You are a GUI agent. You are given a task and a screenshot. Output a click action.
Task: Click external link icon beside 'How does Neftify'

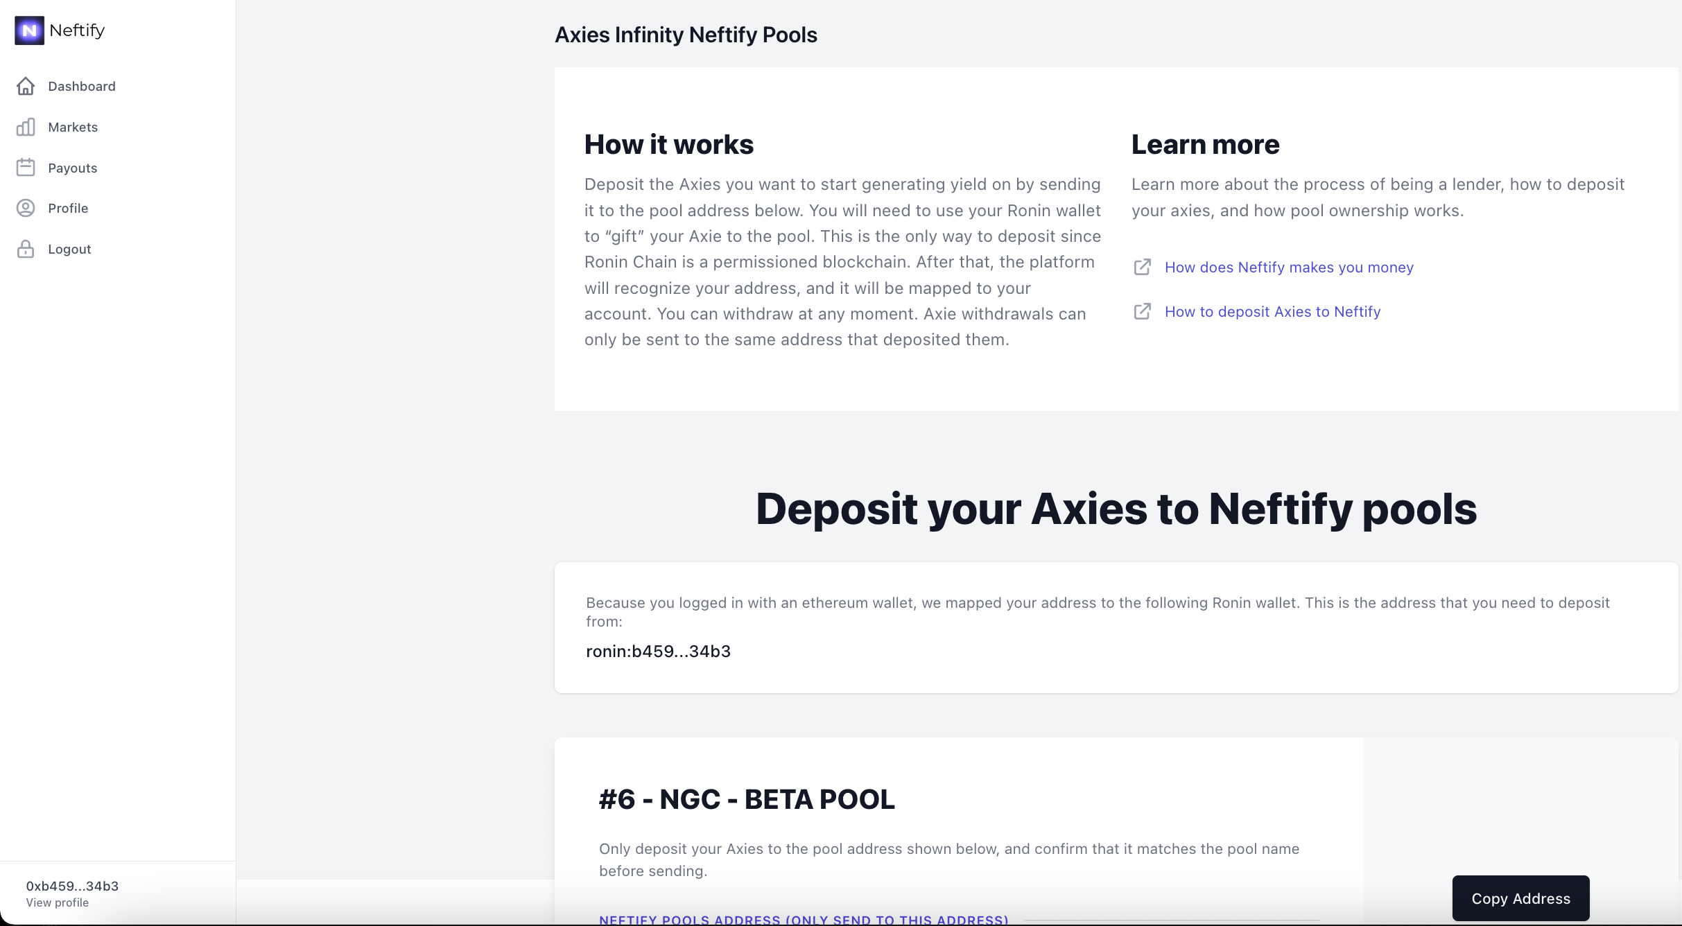coord(1142,267)
